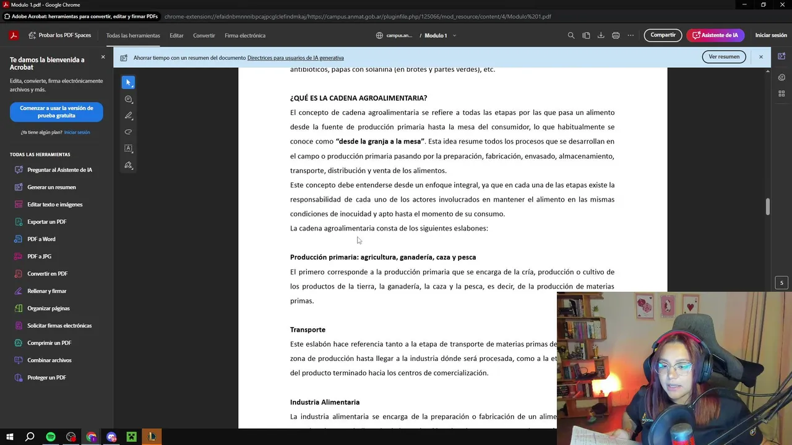Image resolution: width=792 pixels, height=445 pixels.
Task: Select the add text box tool
Action: 128,148
